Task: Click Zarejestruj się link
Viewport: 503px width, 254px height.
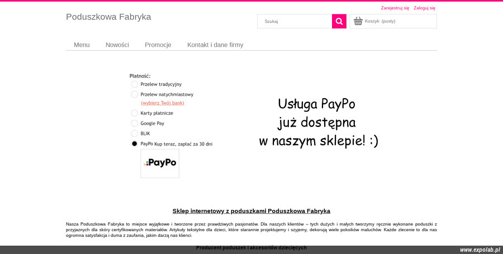Action: click(395, 8)
